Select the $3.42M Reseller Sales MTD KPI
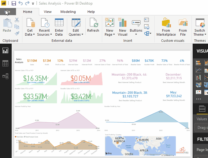 [81, 96]
